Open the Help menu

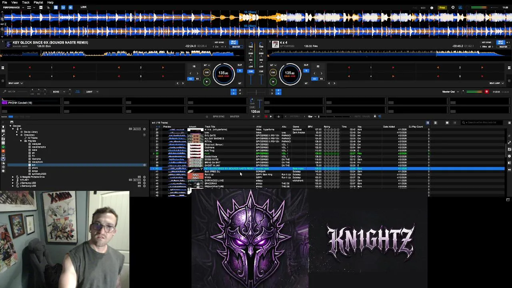point(50,2)
